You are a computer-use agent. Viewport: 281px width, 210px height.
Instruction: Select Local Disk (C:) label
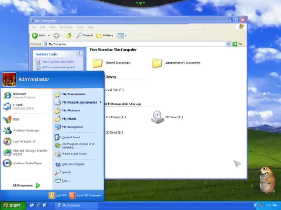coord(115,90)
